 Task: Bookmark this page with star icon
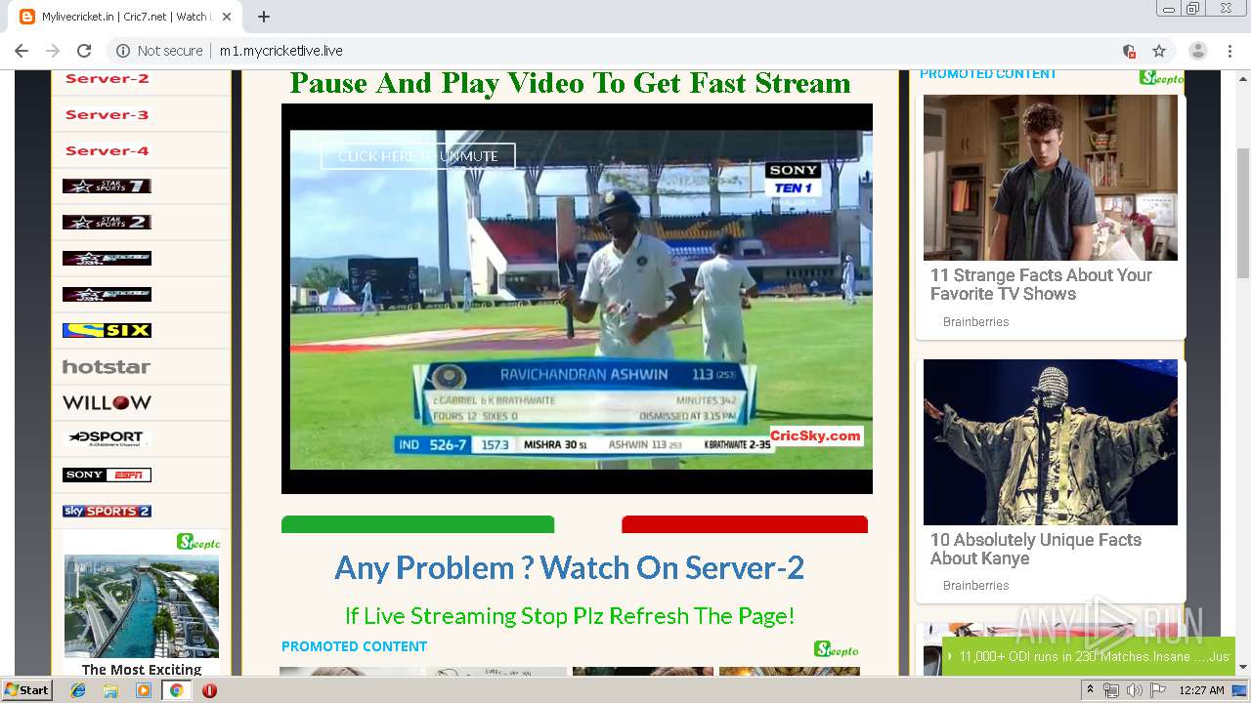click(1159, 51)
